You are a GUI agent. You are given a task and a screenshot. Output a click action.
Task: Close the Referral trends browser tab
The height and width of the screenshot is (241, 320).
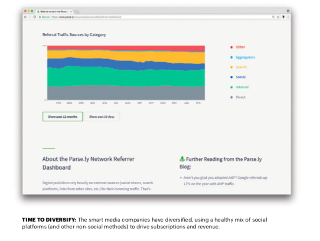click(71, 12)
